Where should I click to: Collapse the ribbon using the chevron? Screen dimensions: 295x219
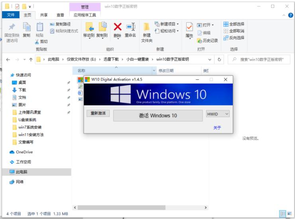pos(284,15)
